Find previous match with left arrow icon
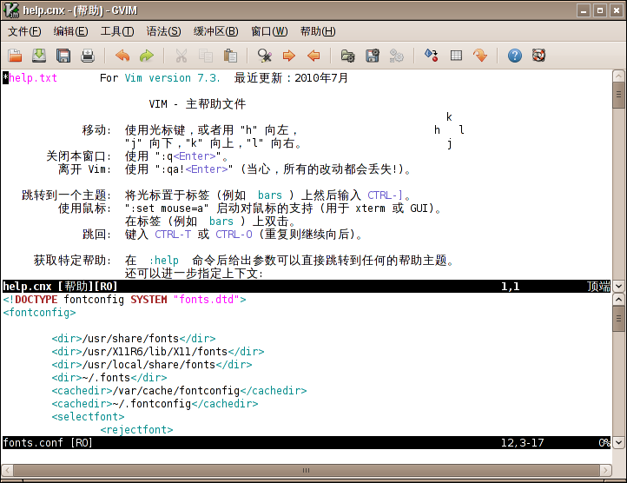Viewport: 627px width, 483px height. click(313, 56)
